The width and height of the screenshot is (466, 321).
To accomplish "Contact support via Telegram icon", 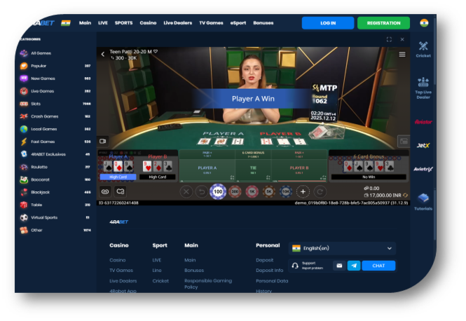I will pos(354,266).
